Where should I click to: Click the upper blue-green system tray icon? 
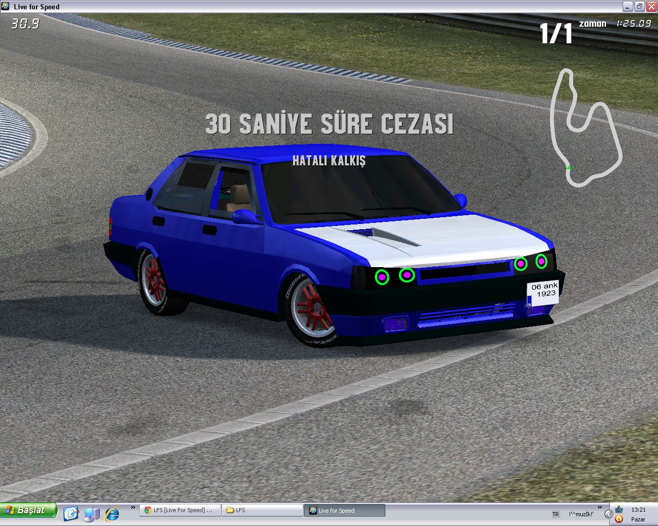pyautogui.click(x=619, y=509)
